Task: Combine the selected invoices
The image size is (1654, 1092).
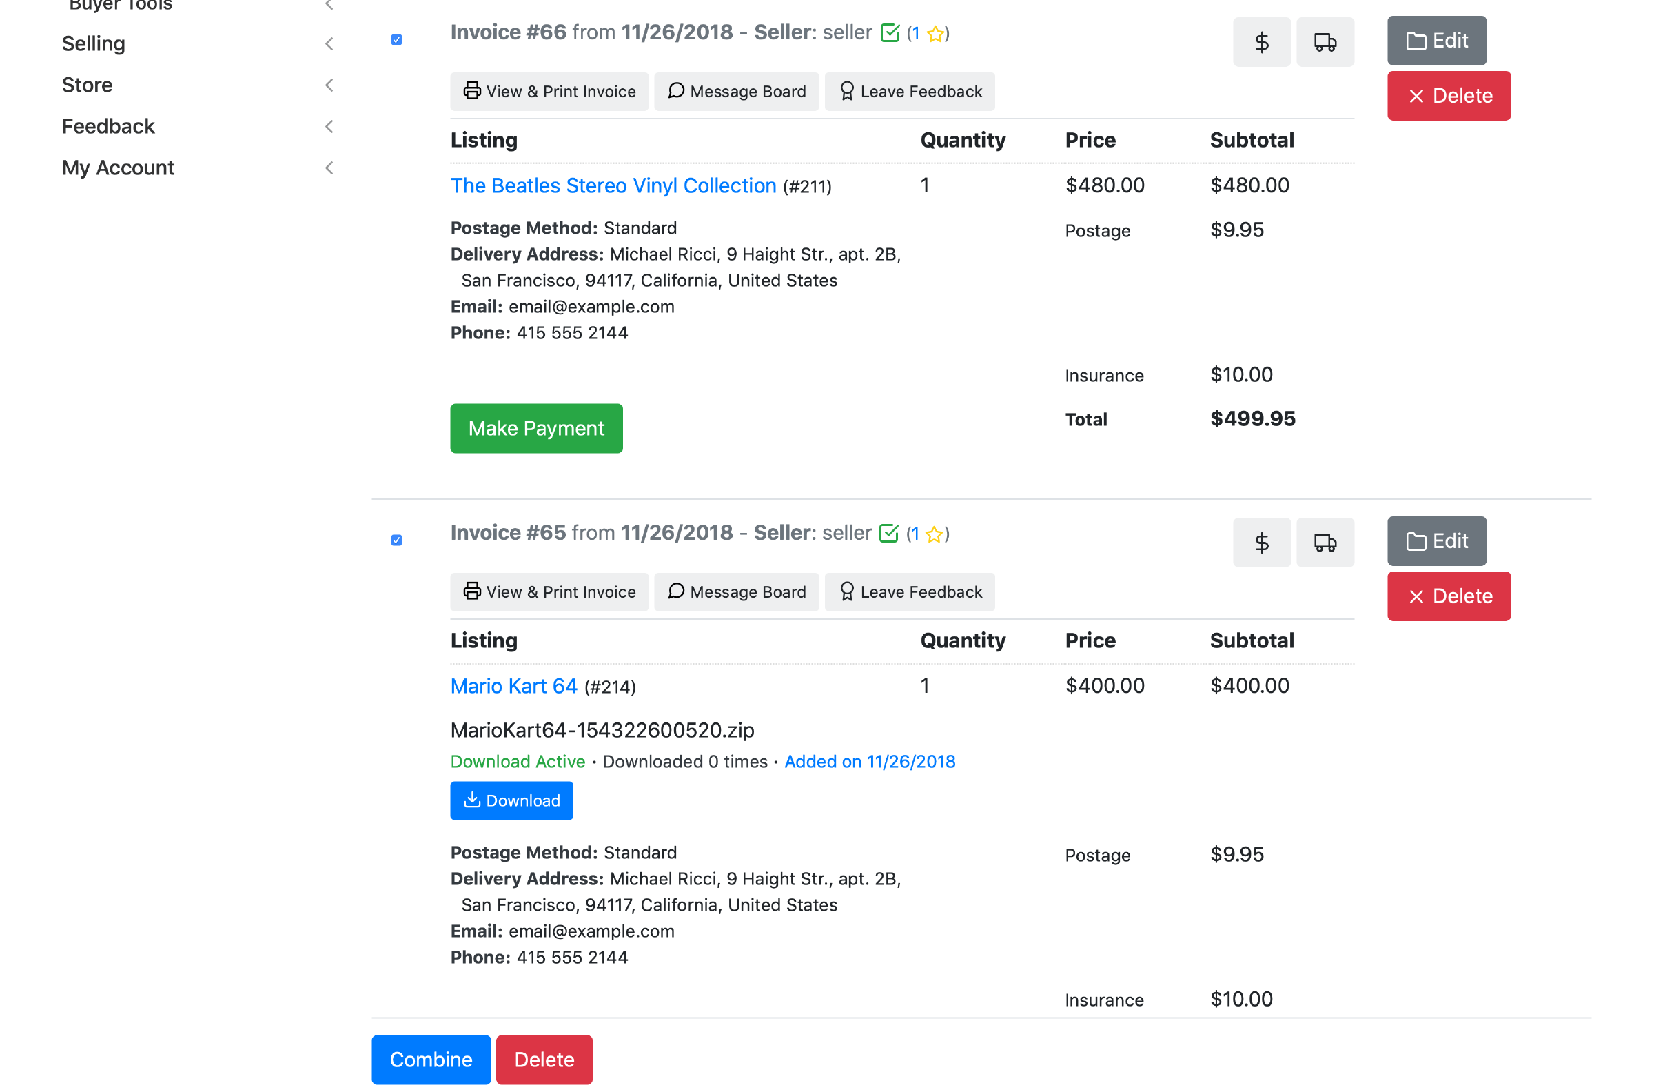Action: 430,1060
